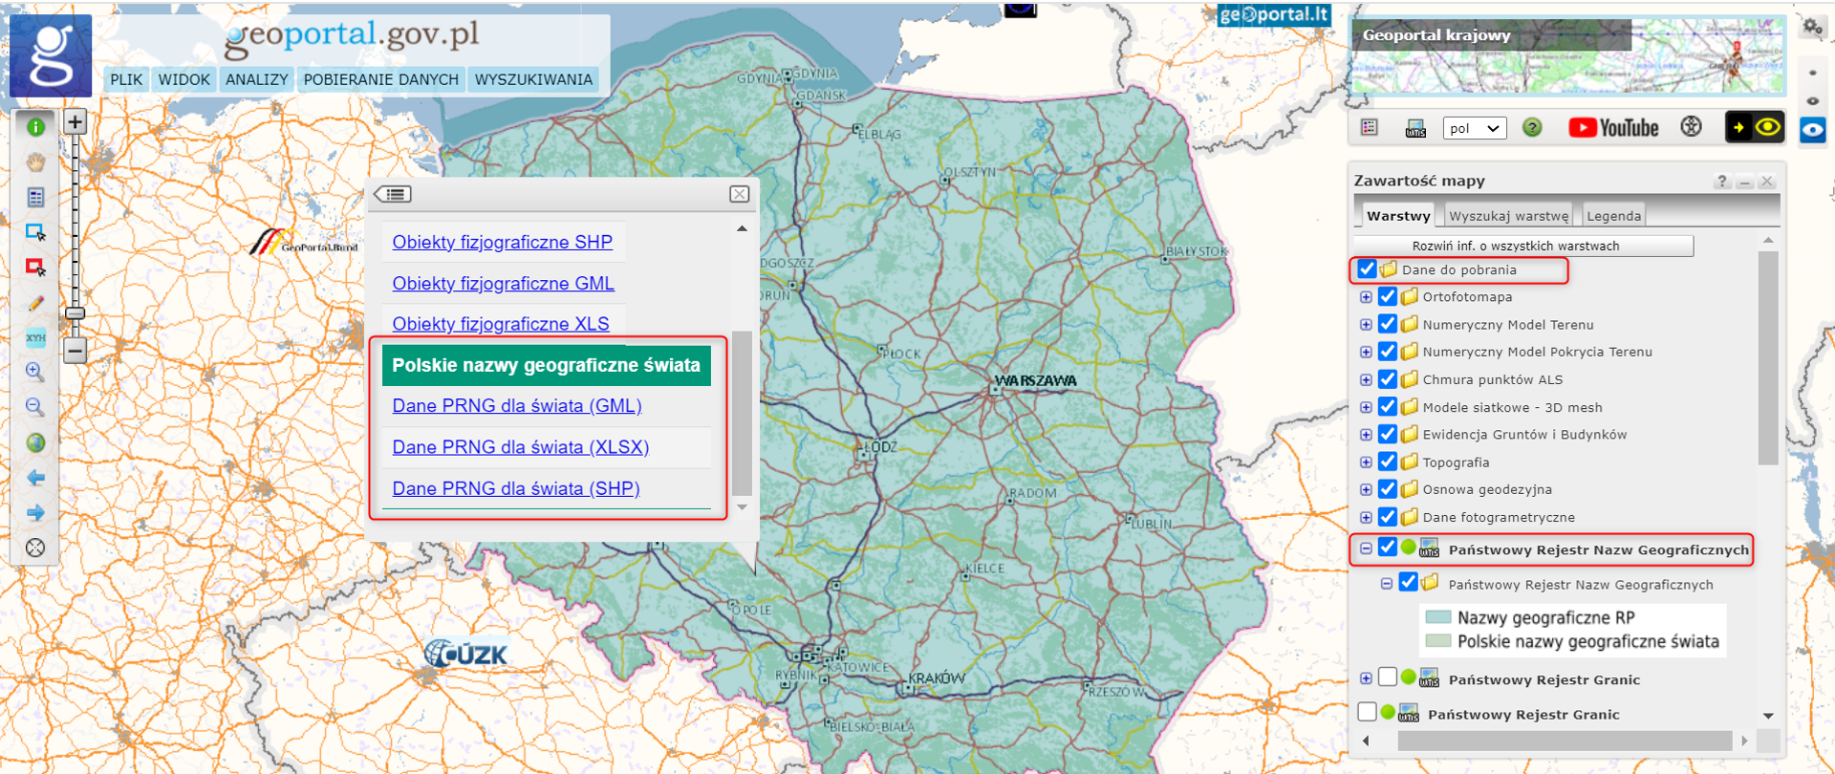Screen dimensions: 1835x774
Task: Expand the Ewidencja Gruntów i Budynków group
Action: point(1366,435)
